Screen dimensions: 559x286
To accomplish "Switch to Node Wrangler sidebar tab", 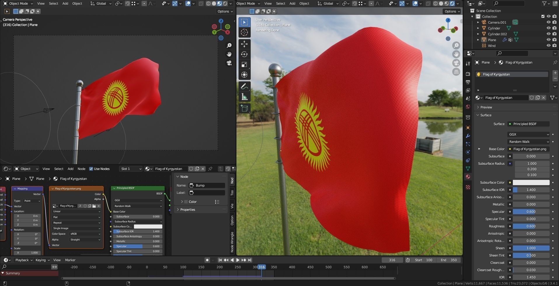I will click(x=232, y=242).
